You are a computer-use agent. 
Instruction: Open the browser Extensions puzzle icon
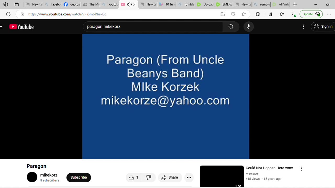258,14
